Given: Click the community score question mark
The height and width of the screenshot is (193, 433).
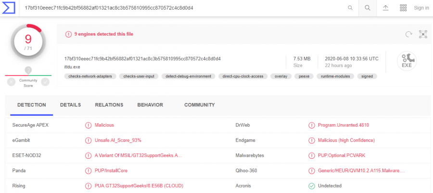Looking at the screenshot, I should coord(28,70).
